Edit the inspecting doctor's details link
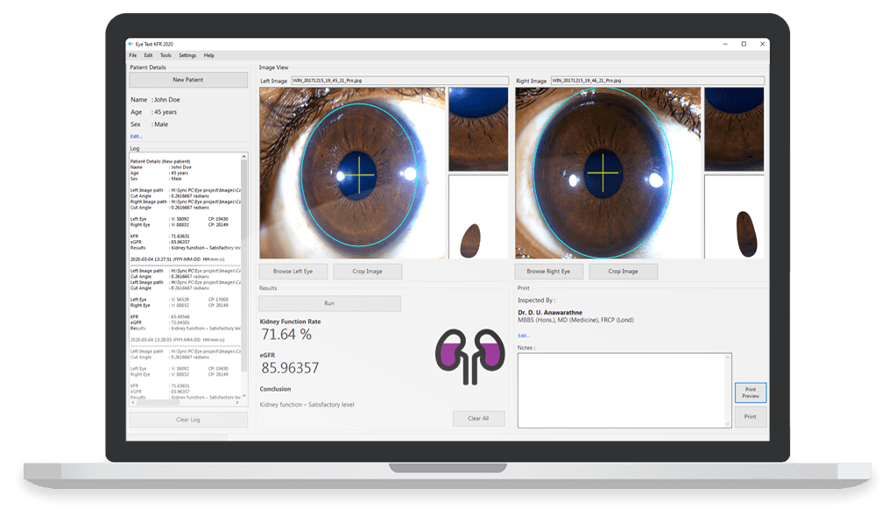 523,336
